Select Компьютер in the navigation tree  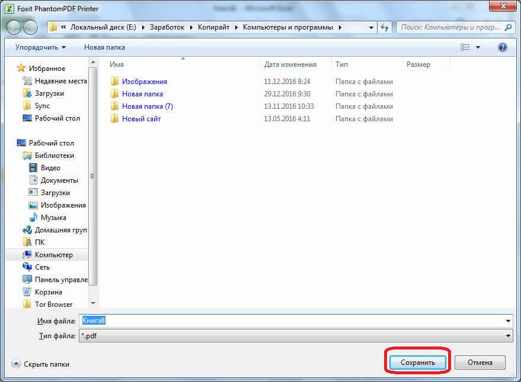[x=53, y=255]
